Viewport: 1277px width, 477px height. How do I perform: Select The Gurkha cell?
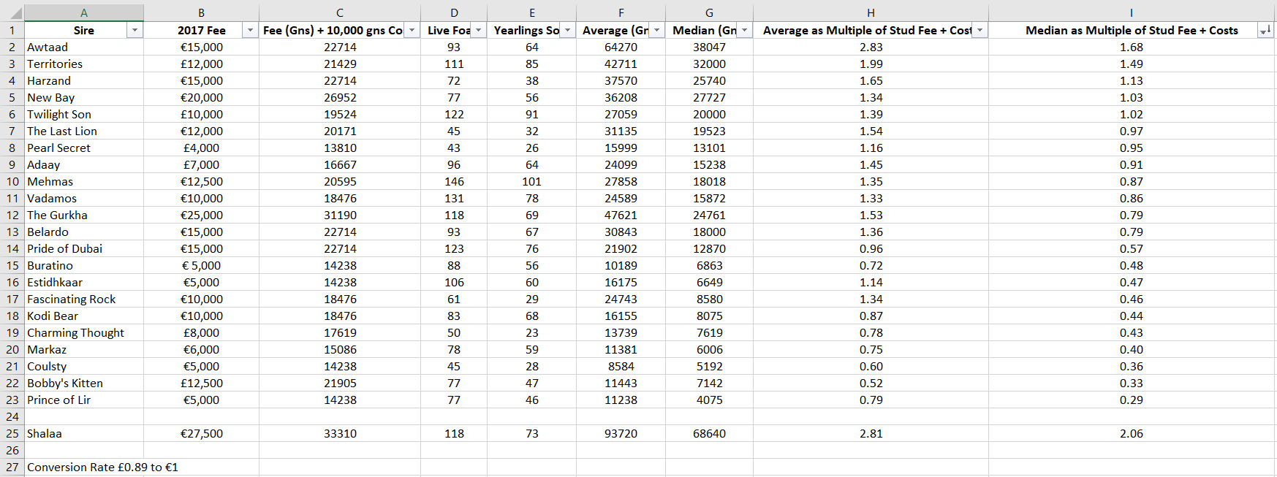tap(84, 215)
